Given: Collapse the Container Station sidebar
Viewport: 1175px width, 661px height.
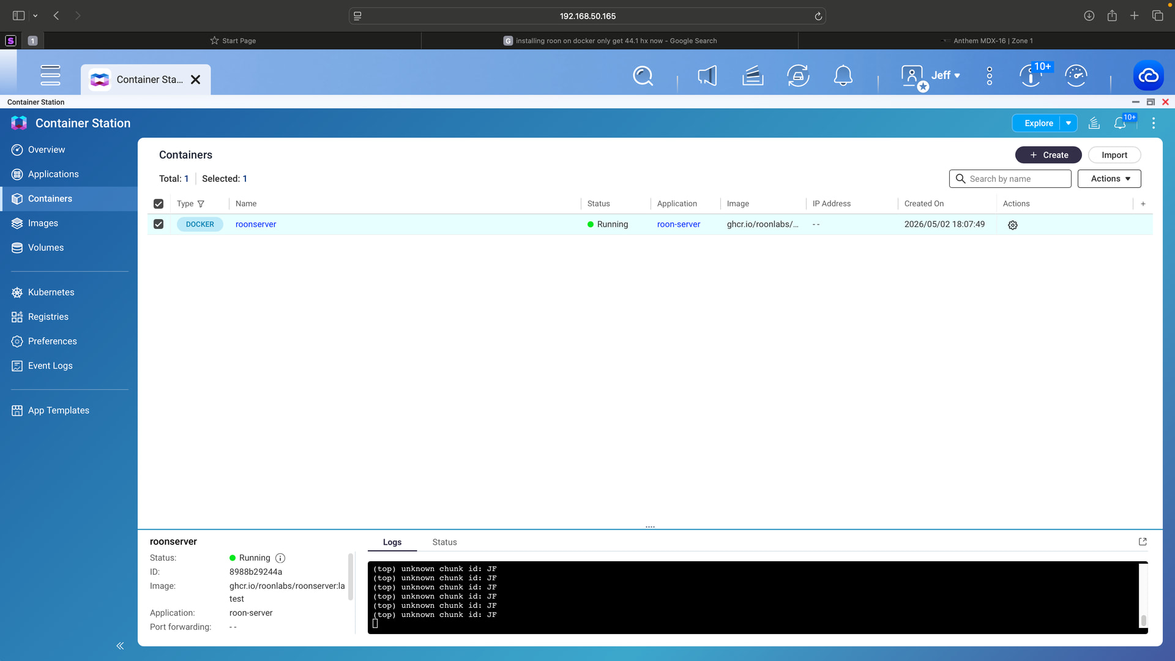Looking at the screenshot, I should [x=120, y=646].
